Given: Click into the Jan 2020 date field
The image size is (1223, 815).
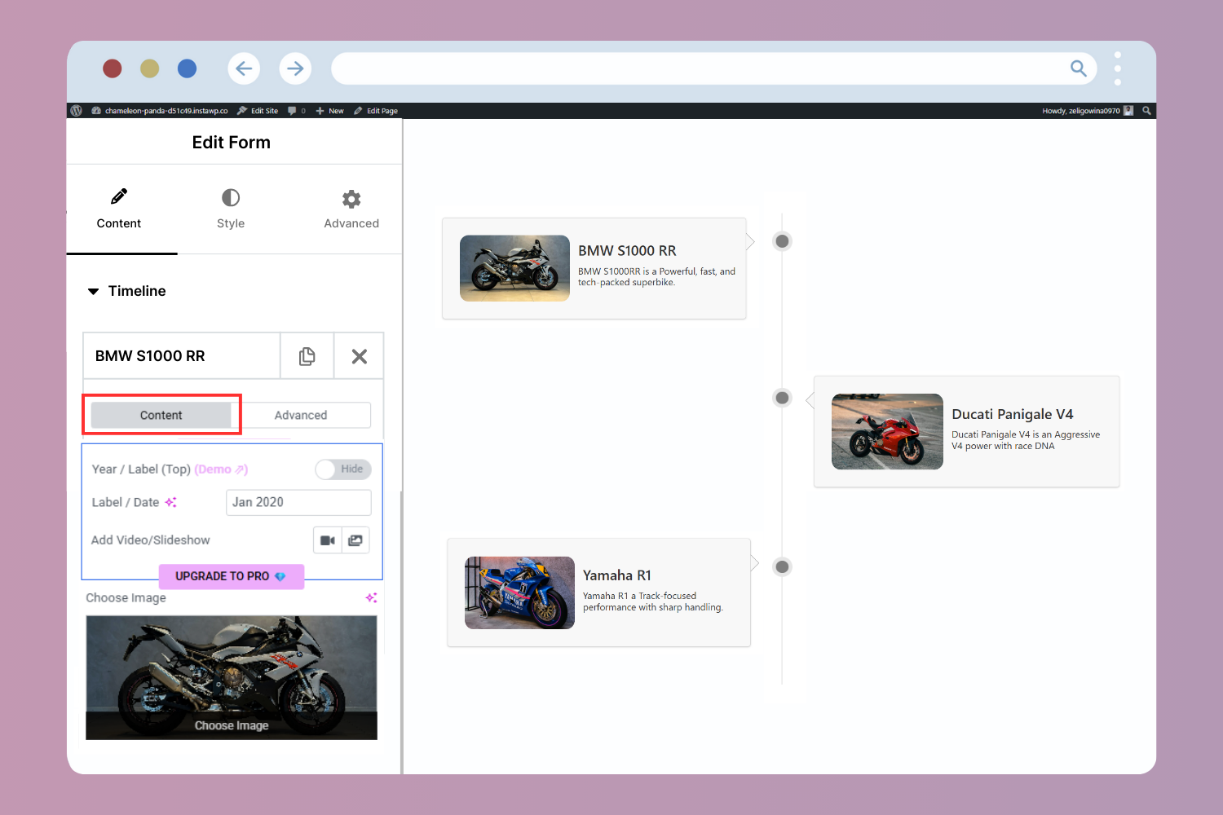Looking at the screenshot, I should 298,502.
